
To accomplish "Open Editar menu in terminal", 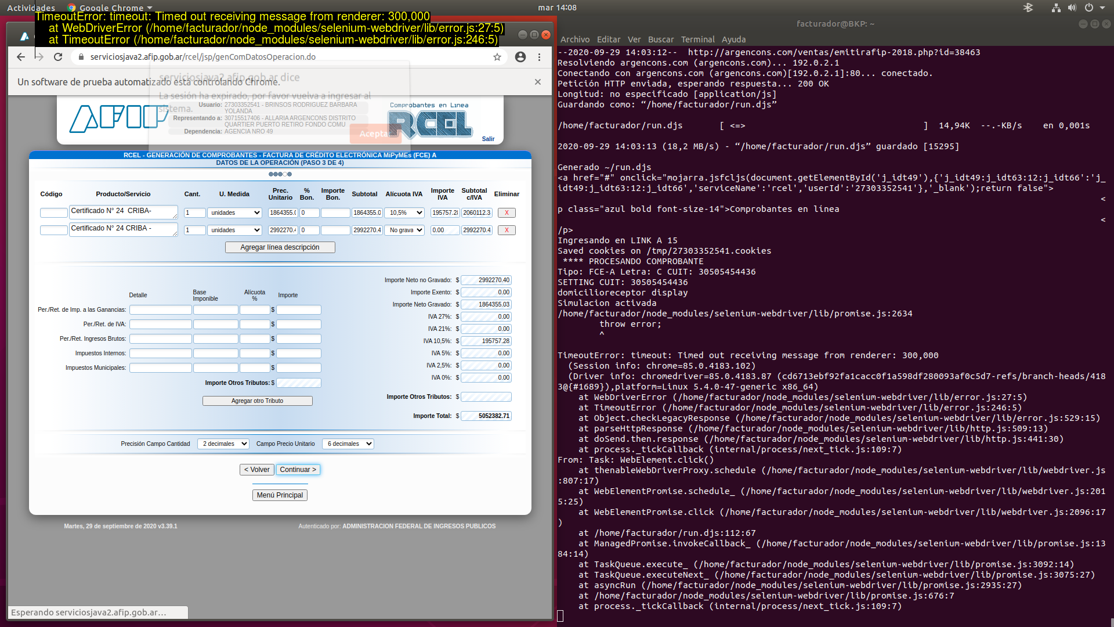I will click(x=609, y=39).
